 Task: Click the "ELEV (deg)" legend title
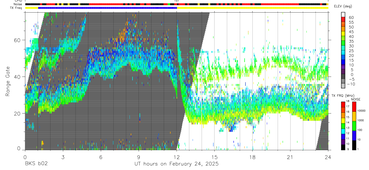coord(343,6)
